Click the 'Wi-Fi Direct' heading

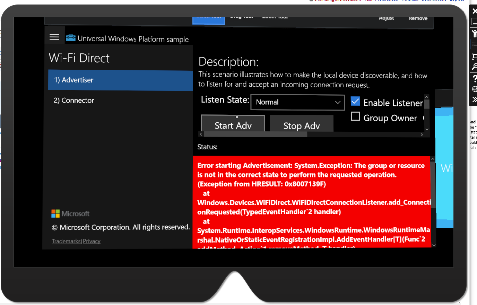pos(79,58)
